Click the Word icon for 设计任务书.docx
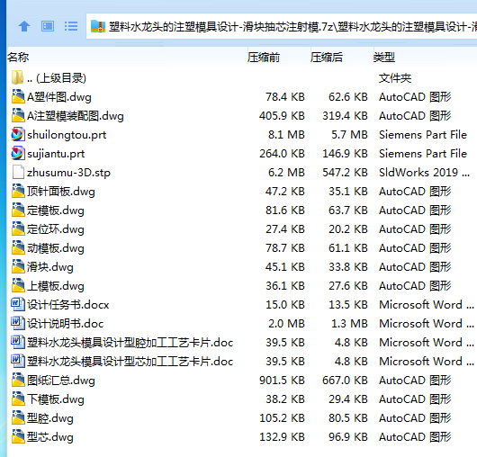Image resolution: width=477 pixels, height=457 pixels. (x=18, y=304)
